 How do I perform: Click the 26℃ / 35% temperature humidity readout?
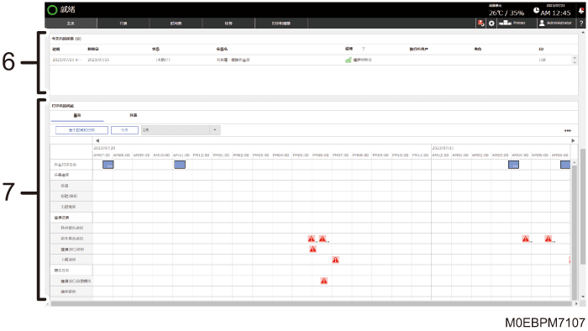click(x=507, y=13)
